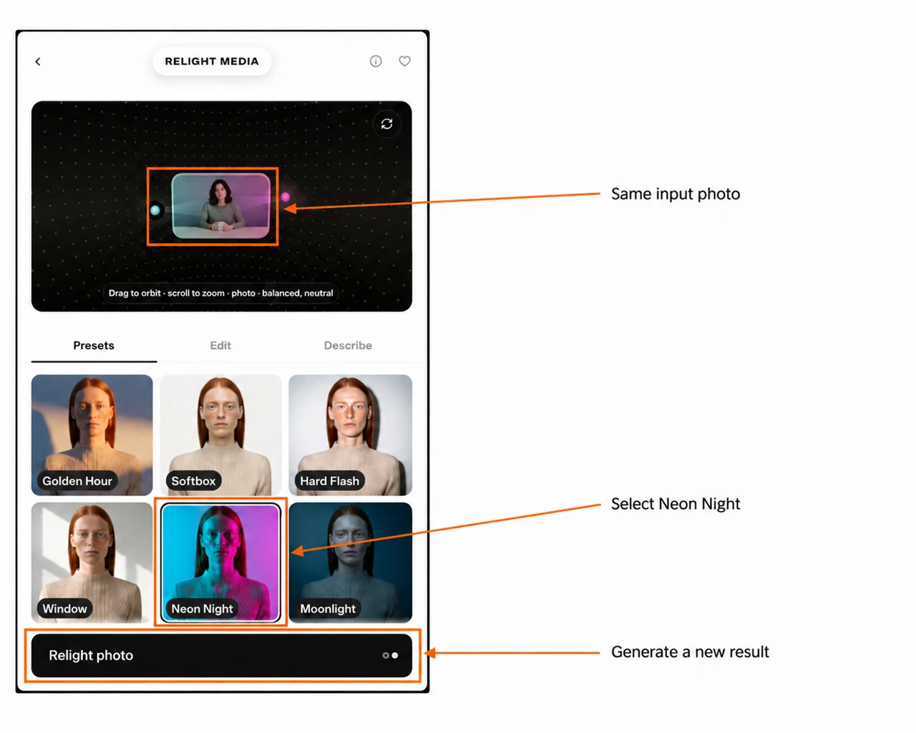Choose the Softbox preset

(221, 435)
